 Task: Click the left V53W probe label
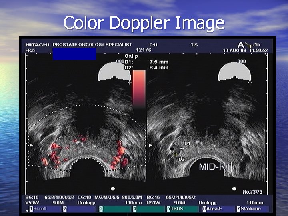[x=32, y=203]
